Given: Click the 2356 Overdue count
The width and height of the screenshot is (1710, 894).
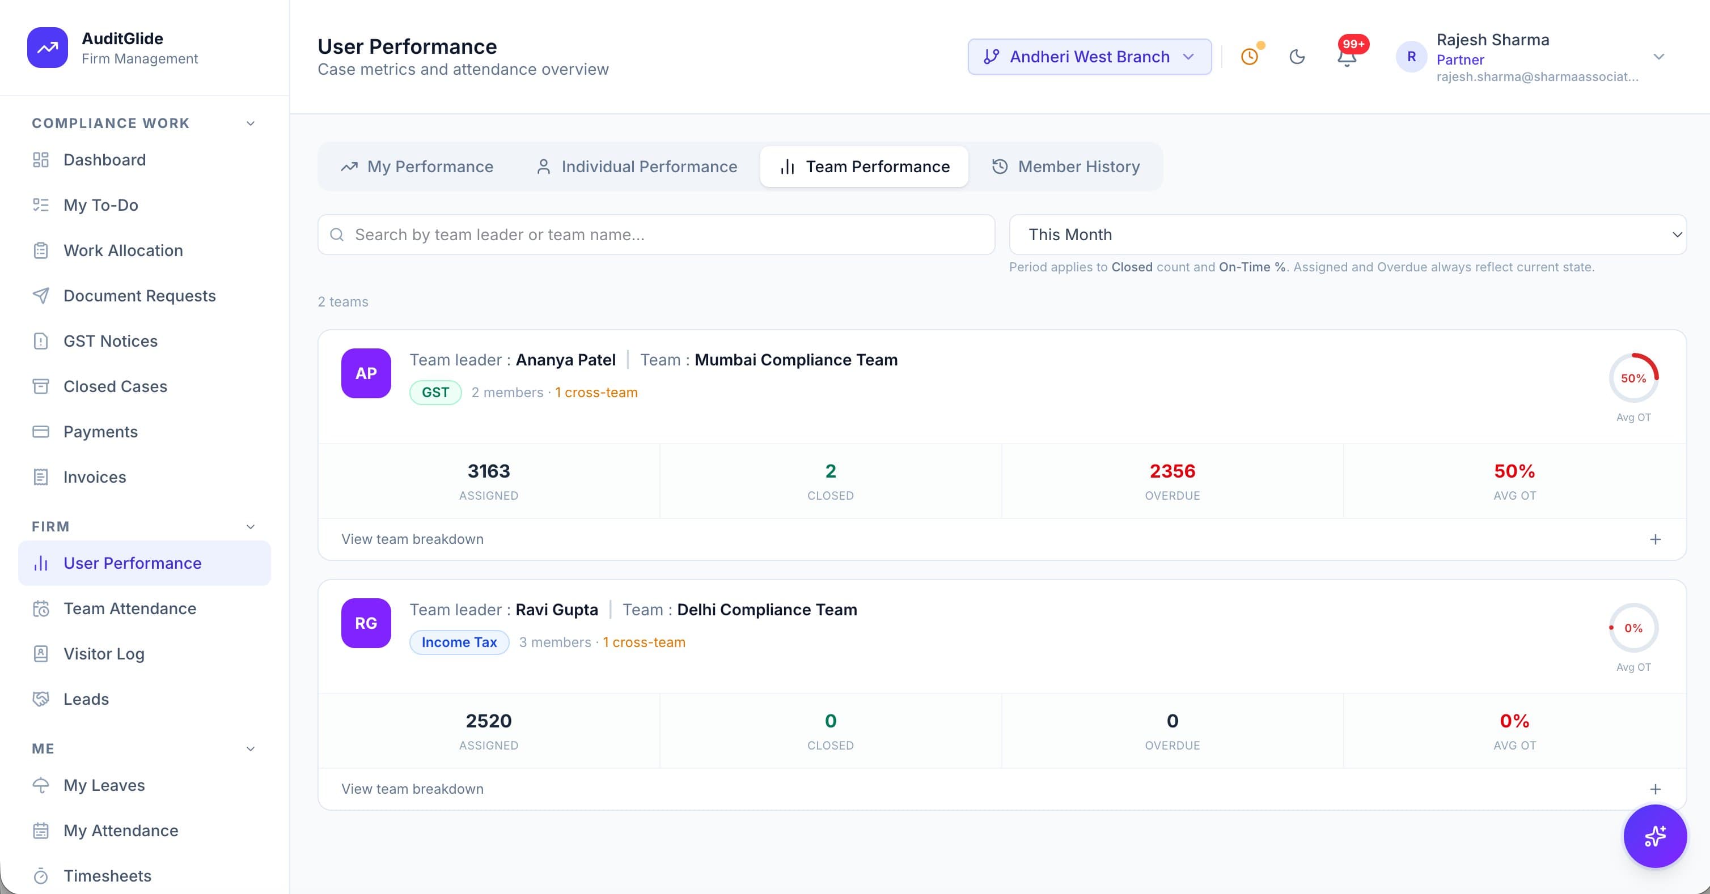Looking at the screenshot, I should (1173, 471).
